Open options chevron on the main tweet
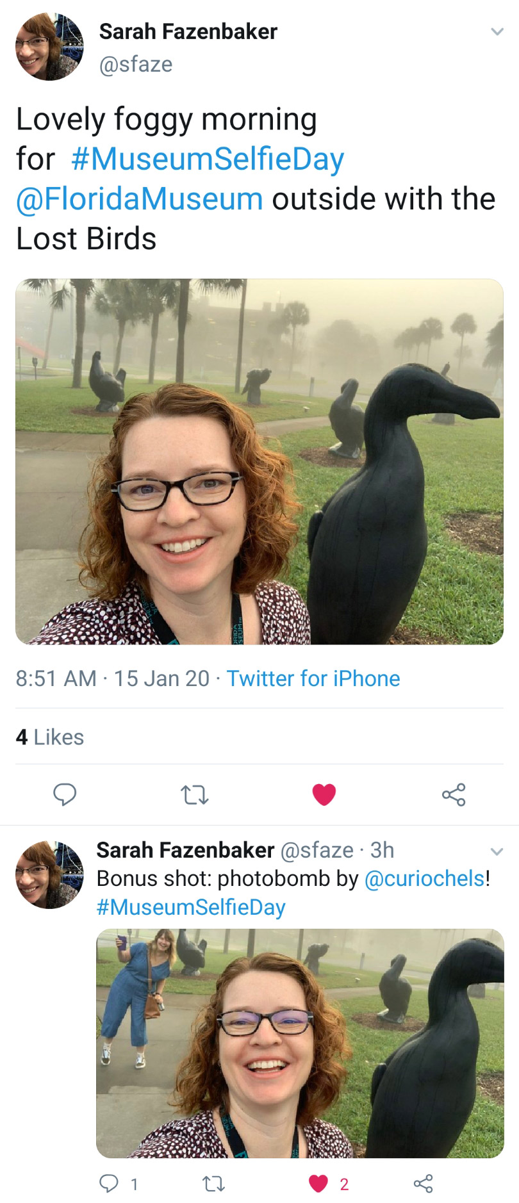The width and height of the screenshot is (519, 1203). [497, 32]
